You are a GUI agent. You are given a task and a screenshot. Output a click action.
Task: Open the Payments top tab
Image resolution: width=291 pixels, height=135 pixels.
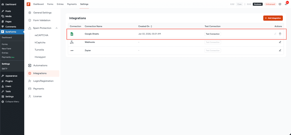(72, 4)
